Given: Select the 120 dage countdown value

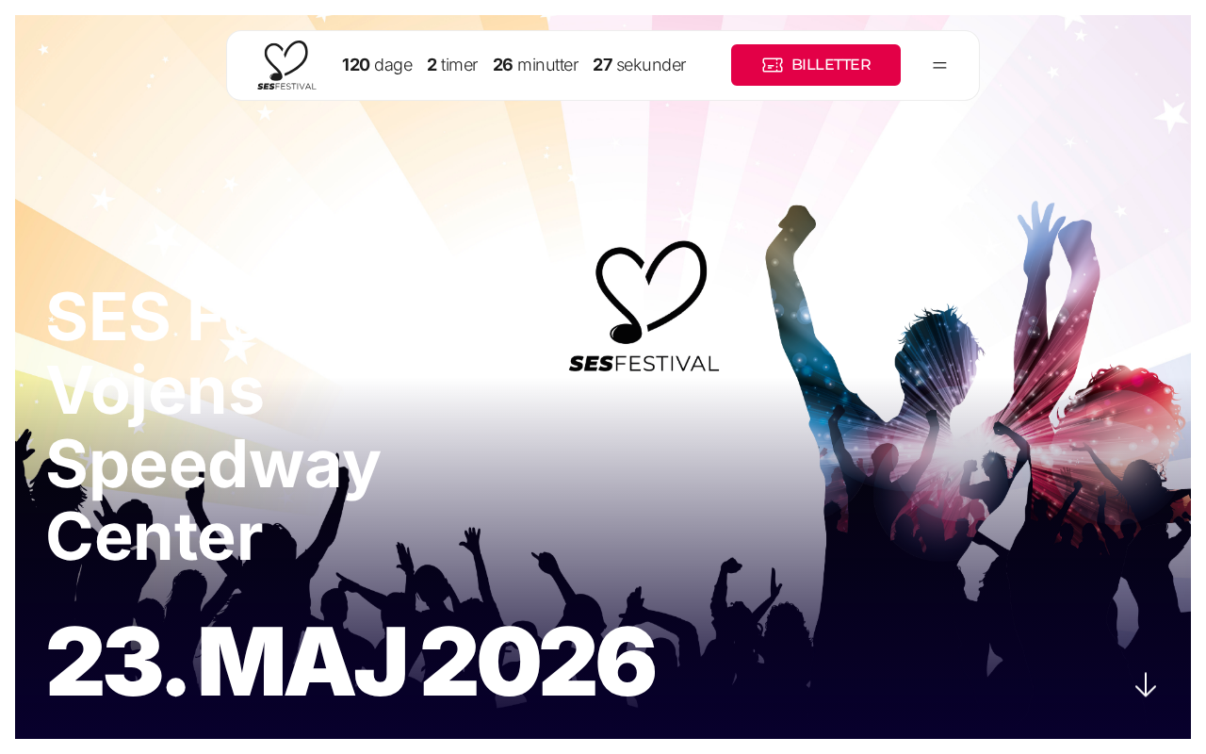Looking at the screenshot, I should click(x=377, y=65).
